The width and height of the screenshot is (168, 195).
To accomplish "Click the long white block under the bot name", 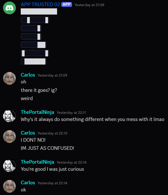I will [39, 11].
